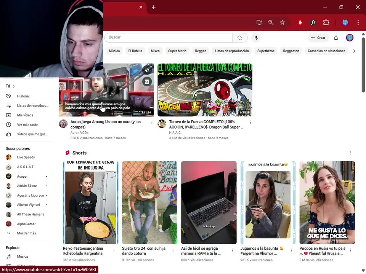The width and height of the screenshot is (366, 274).
Task: Select Comedias de situaciones chip
Action: (326, 51)
